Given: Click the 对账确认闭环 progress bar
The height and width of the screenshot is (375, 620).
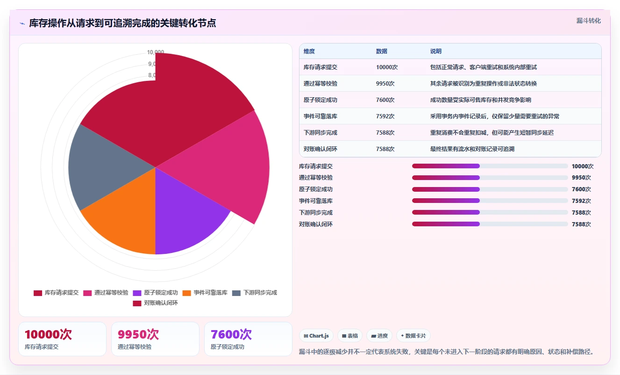Looking at the screenshot, I should [x=490, y=224].
